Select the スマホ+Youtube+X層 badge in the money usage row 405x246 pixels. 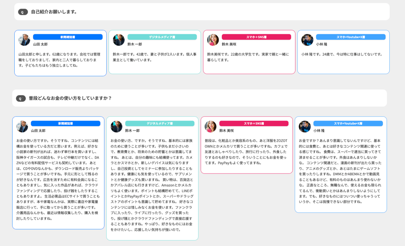click(x=348, y=124)
